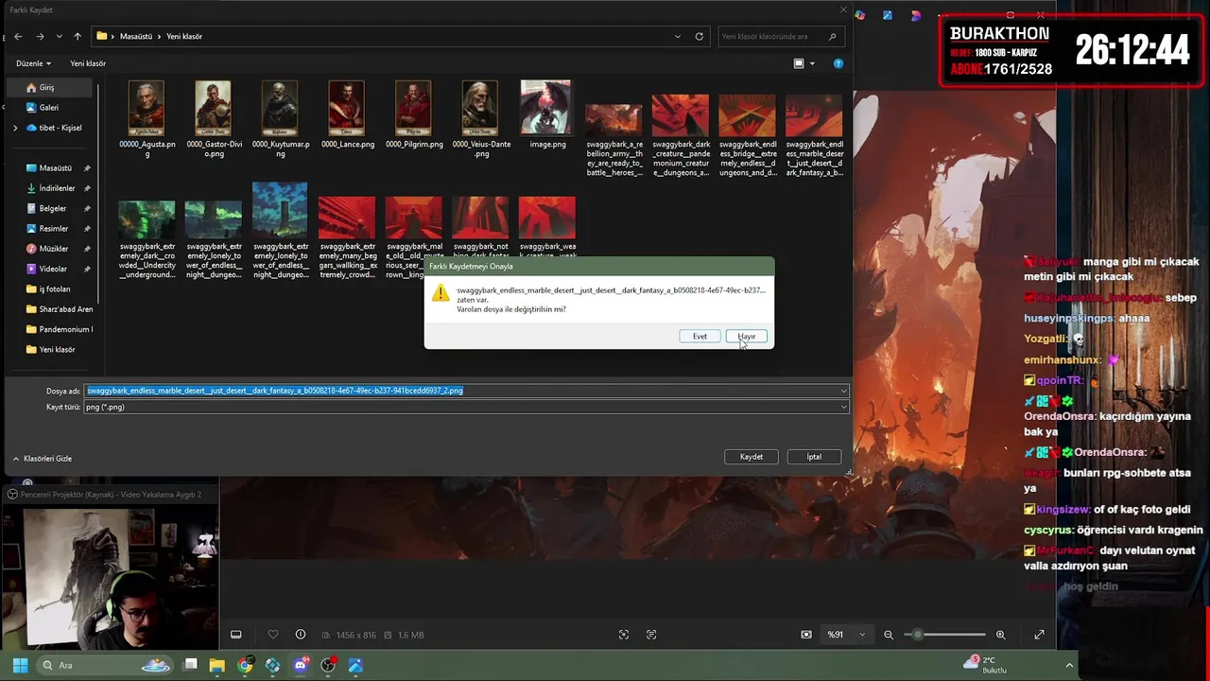Viewport: 1210px width, 681px height.
Task: Select 0000_Gastor-Divio.png file
Action: click(214, 118)
